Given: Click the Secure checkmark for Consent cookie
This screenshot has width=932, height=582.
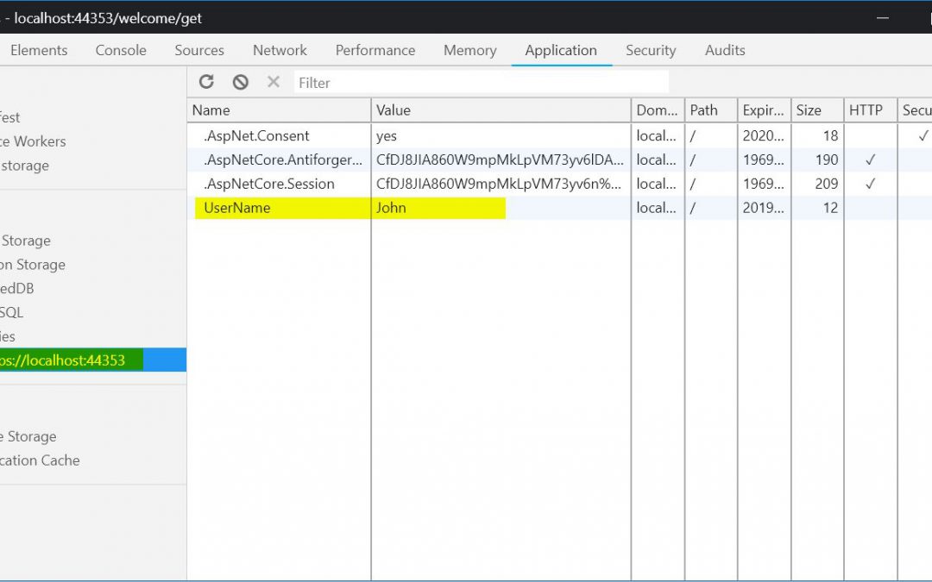Looking at the screenshot, I should [x=923, y=135].
